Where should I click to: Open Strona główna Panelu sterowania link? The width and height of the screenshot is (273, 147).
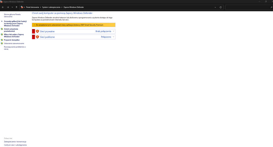click(x=12, y=16)
